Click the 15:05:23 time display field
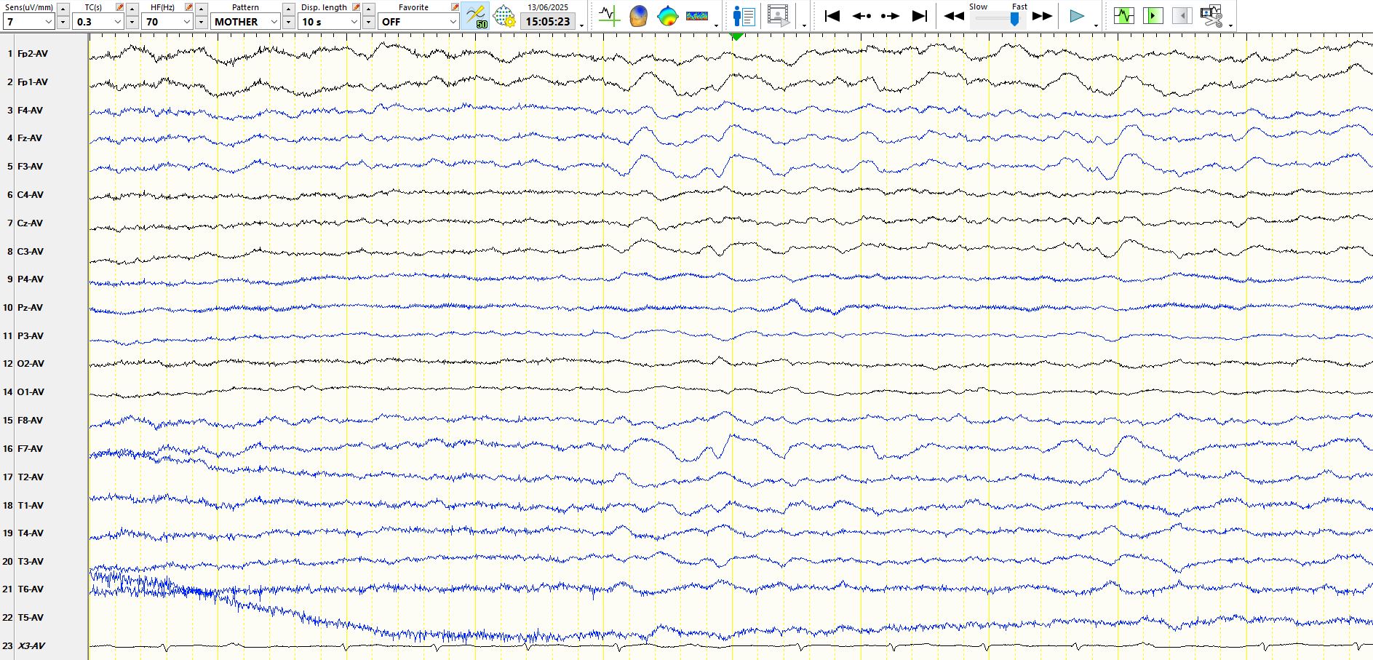 tap(548, 22)
